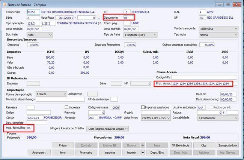This screenshot has height=160, width=244.
Task: Click the Prévia button
Action: click(63, 145)
